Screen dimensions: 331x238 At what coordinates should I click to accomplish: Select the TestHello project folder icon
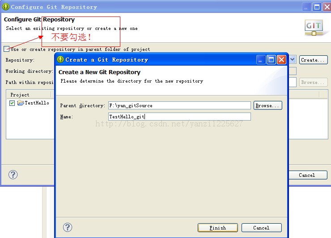pos(21,103)
